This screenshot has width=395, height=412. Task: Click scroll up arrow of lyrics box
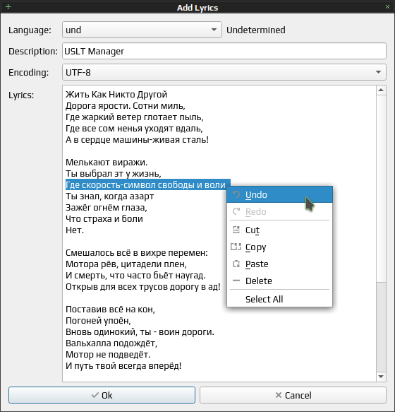(x=381, y=90)
